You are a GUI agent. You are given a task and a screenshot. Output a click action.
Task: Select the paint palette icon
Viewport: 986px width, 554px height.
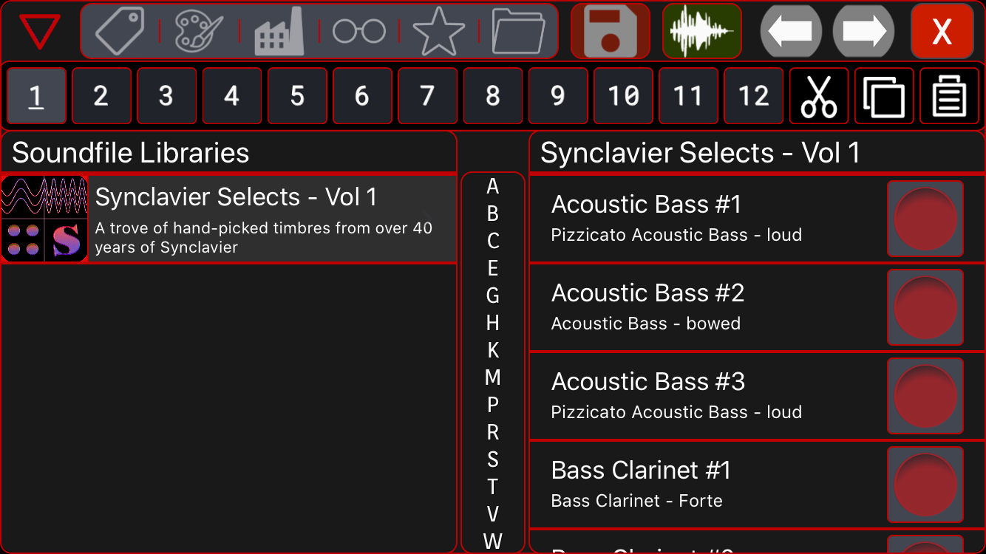199,32
